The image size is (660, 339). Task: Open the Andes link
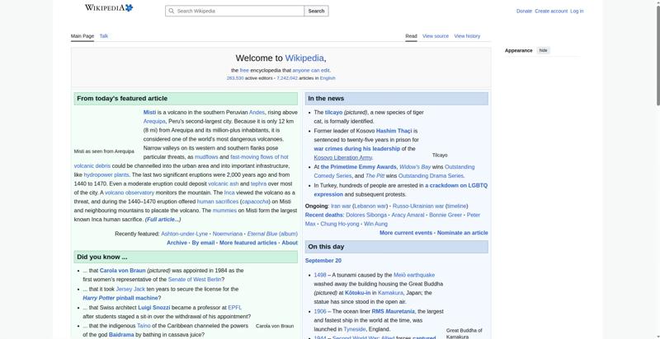click(x=257, y=113)
